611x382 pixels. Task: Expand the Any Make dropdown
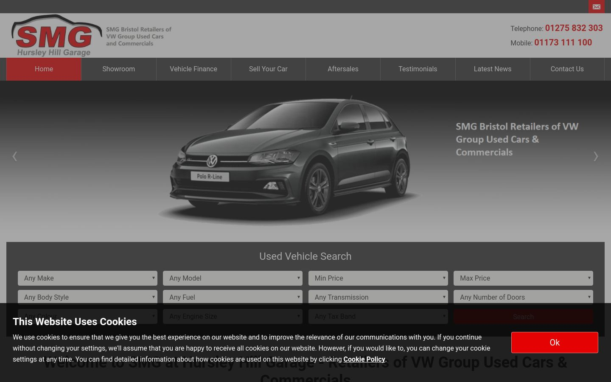pyautogui.click(x=87, y=278)
